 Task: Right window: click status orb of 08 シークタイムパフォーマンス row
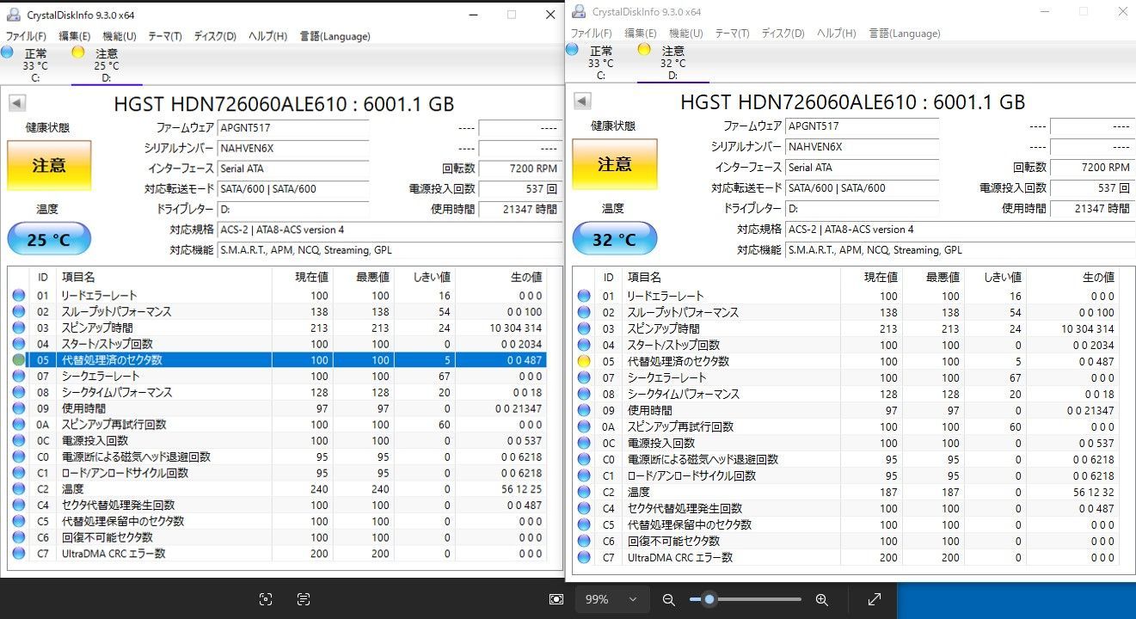click(x=584, y=395)
